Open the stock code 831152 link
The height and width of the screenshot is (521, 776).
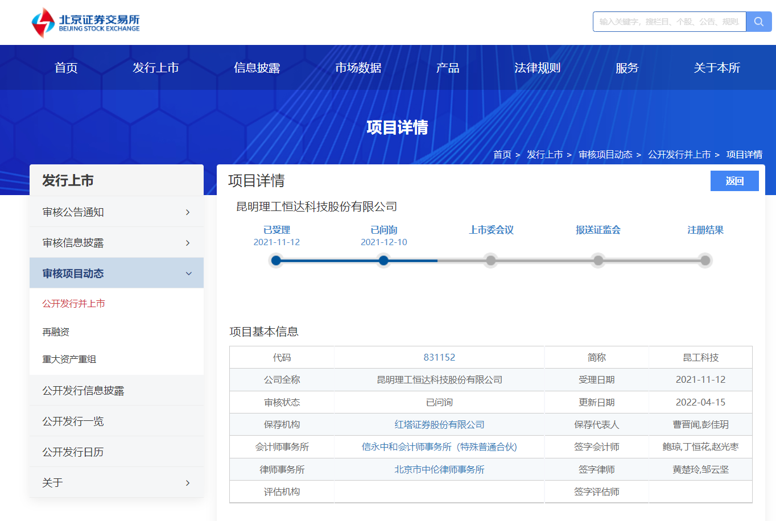click(x=439, y=357)
